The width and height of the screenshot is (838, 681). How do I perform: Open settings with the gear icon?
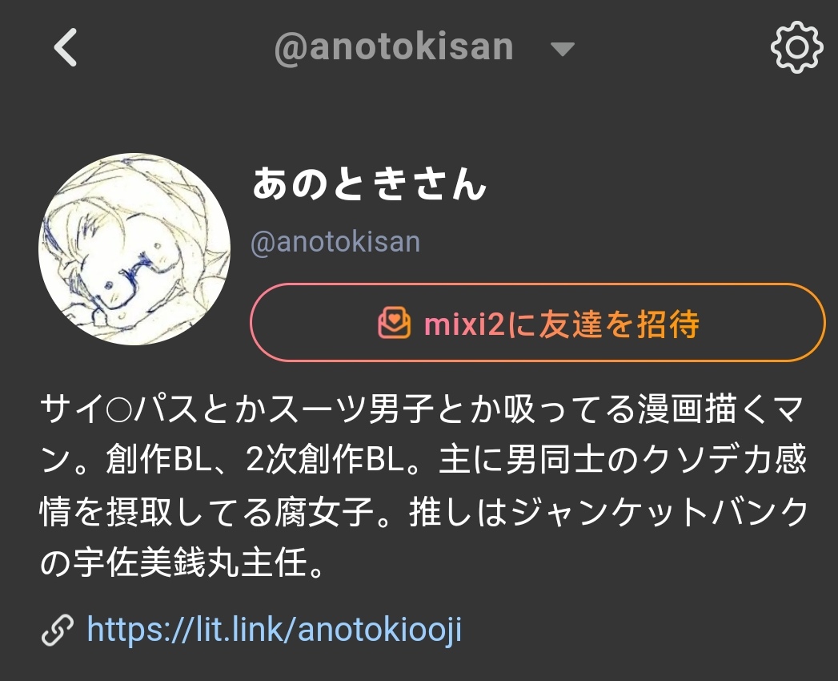tap(796, 47)
